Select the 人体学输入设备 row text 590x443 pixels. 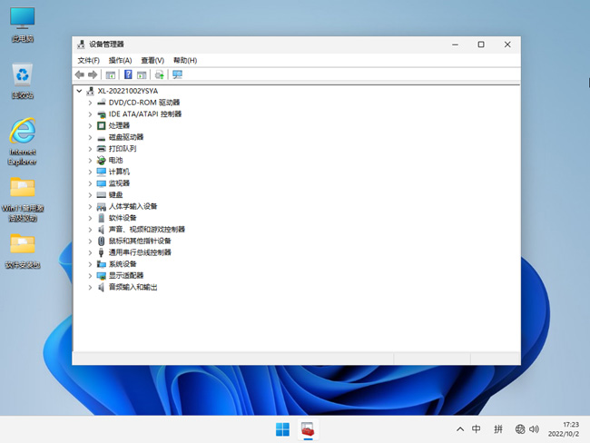pyautogui.click(x=133, y=206)
